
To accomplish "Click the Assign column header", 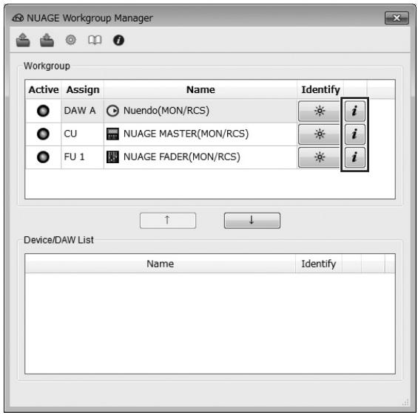I will pyautogui.click(x=83, y=89).
